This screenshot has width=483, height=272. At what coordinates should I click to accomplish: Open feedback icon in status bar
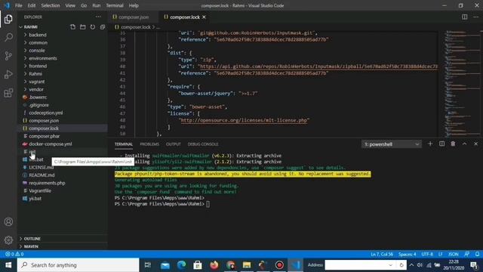coord(467,254)
